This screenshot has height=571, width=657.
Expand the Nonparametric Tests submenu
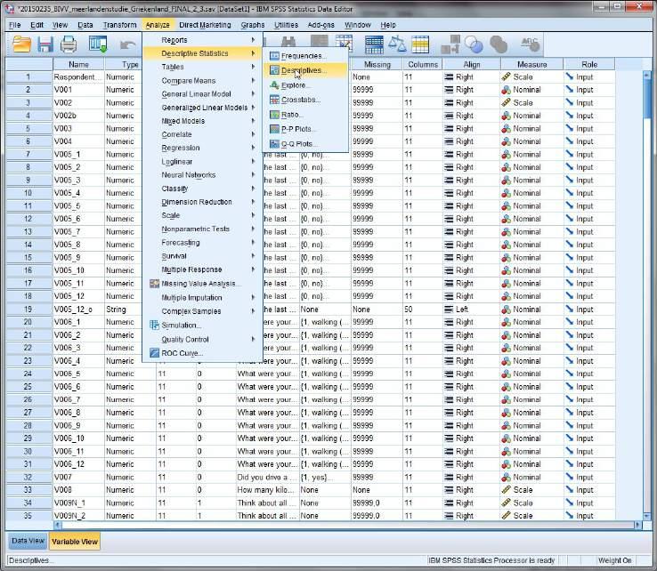point(202,229)
